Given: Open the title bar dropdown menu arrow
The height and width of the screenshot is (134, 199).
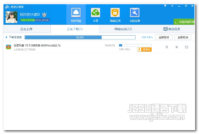Looking at the screenshot, I should tap(172, 6).
